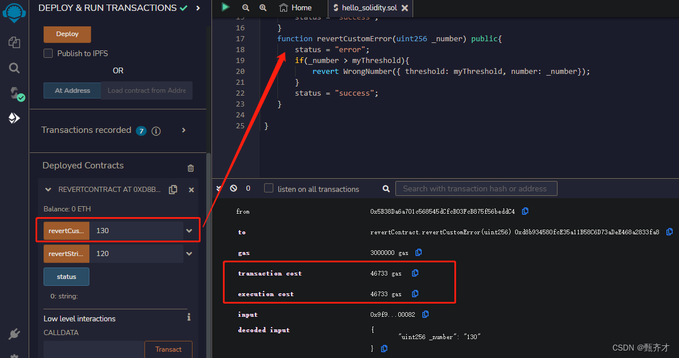Close the hello_solidity.sol tab
Screen dimensions: 679x358
click(x=405, y=8)
